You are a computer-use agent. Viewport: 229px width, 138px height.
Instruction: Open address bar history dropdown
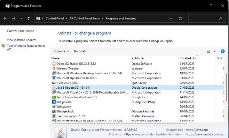click(171, 19)
